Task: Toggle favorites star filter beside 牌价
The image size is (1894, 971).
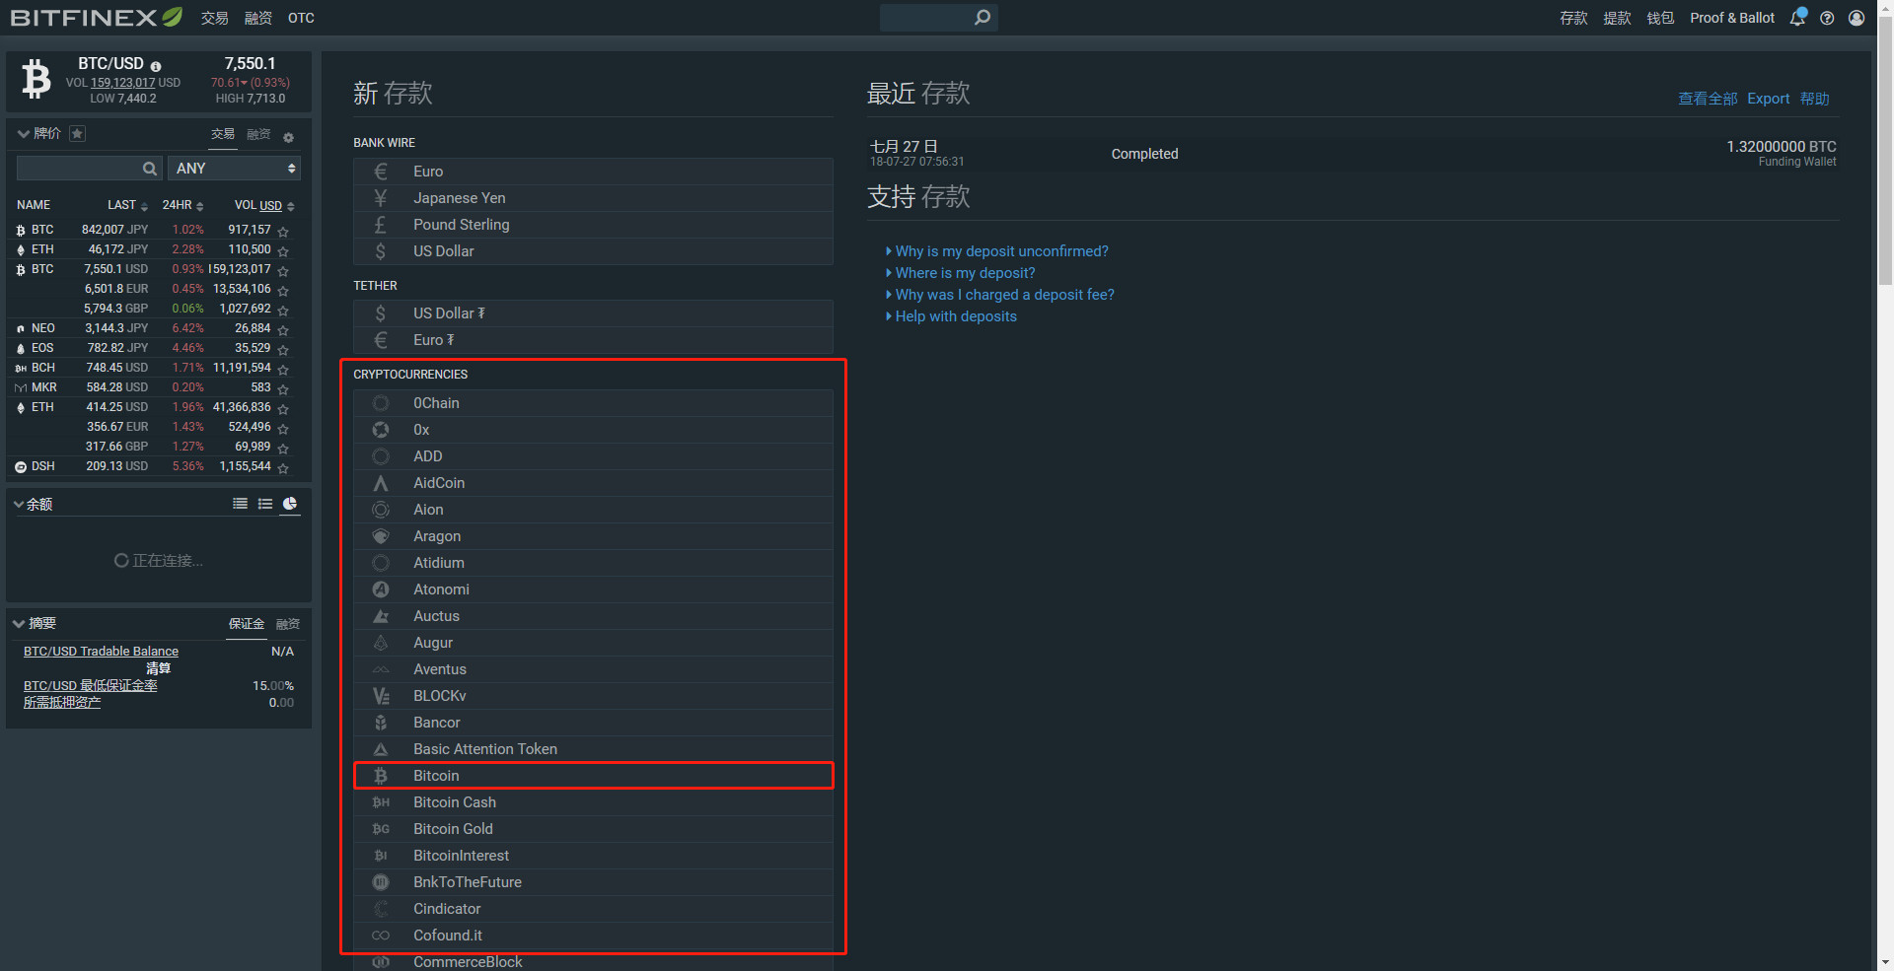Action: click(77, 133)
